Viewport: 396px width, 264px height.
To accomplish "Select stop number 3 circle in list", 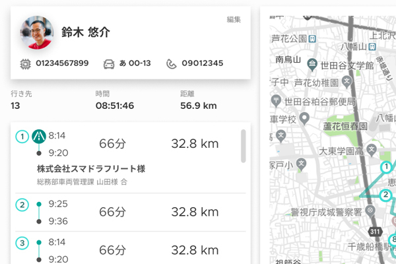I will (22, 243).
